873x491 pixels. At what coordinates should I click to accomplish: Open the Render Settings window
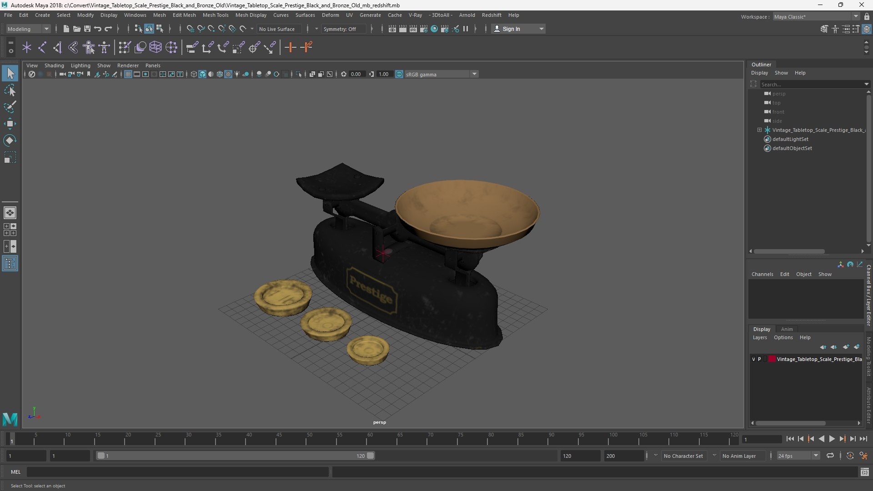pyautogui.click(x=423, y=29)
